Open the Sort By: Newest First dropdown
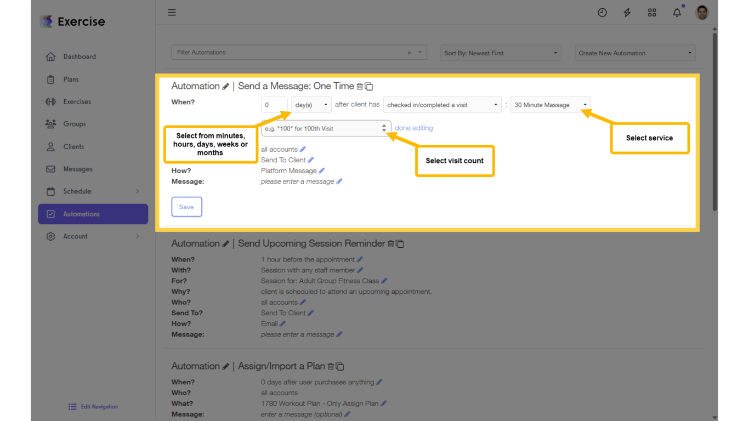The image size is (749, 421). coord(500,53)
